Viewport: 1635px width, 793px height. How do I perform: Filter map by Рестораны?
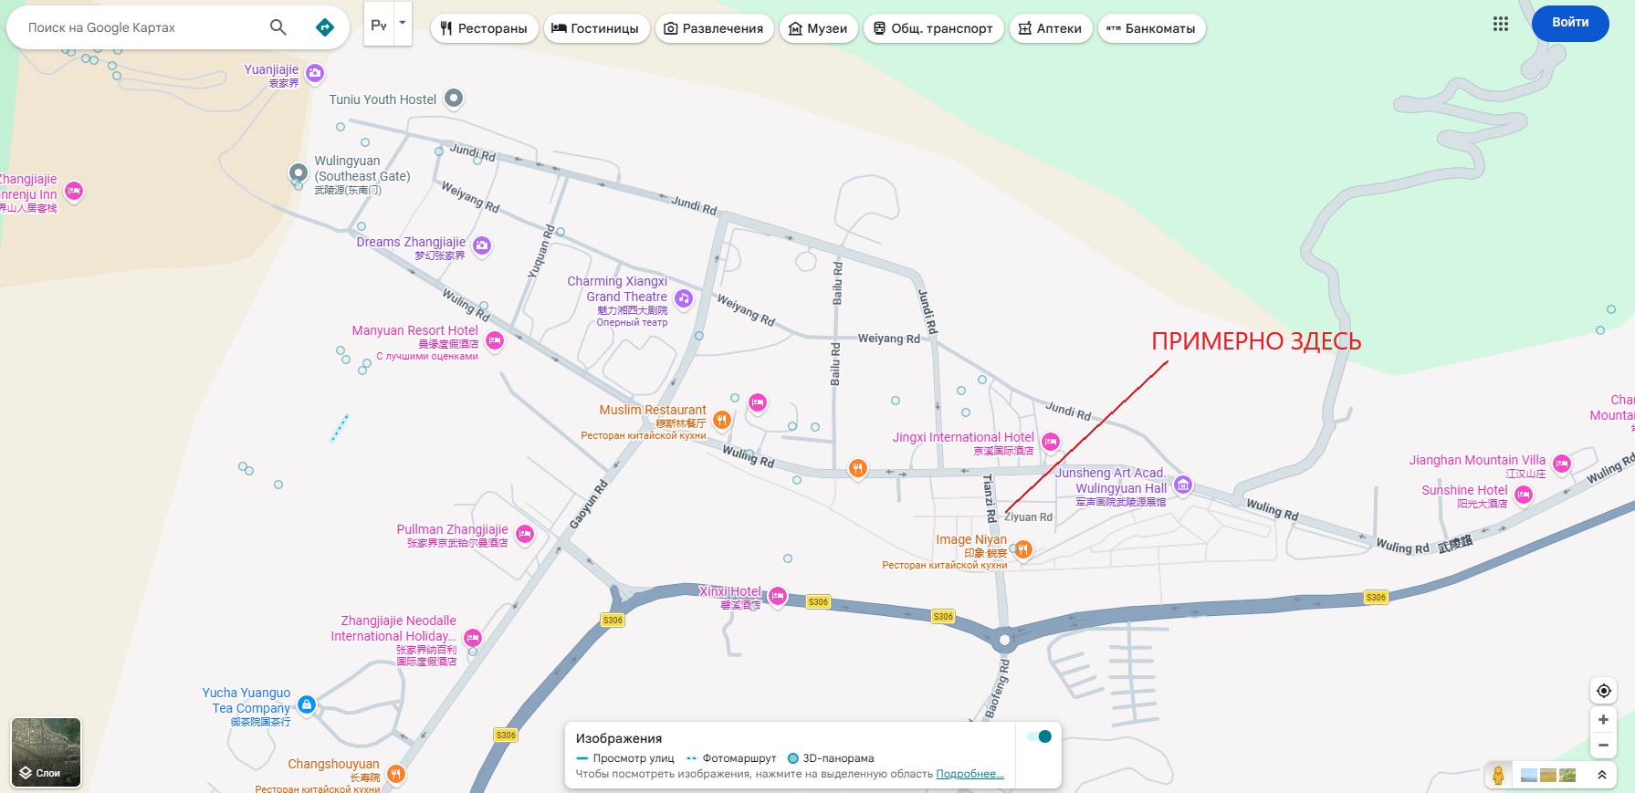tap(484, 28)
